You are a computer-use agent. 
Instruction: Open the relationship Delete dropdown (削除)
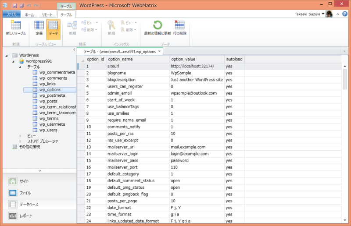click(90, 30)
